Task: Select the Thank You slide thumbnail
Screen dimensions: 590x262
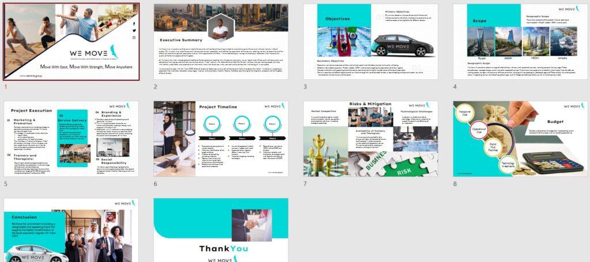Action: coord(221,230)
